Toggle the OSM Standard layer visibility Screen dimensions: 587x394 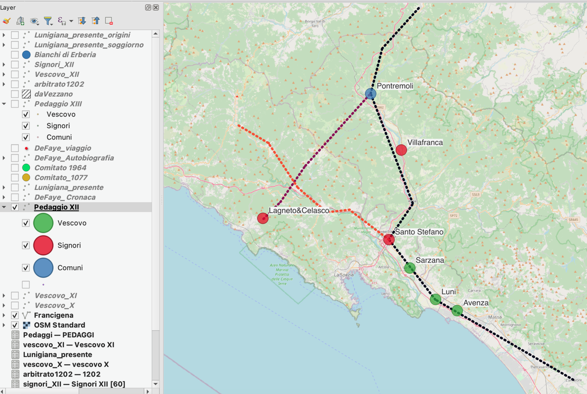pos(15,325)
